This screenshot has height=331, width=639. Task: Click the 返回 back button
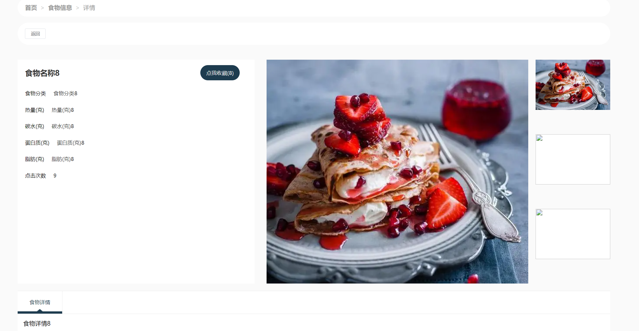(35, 34)
